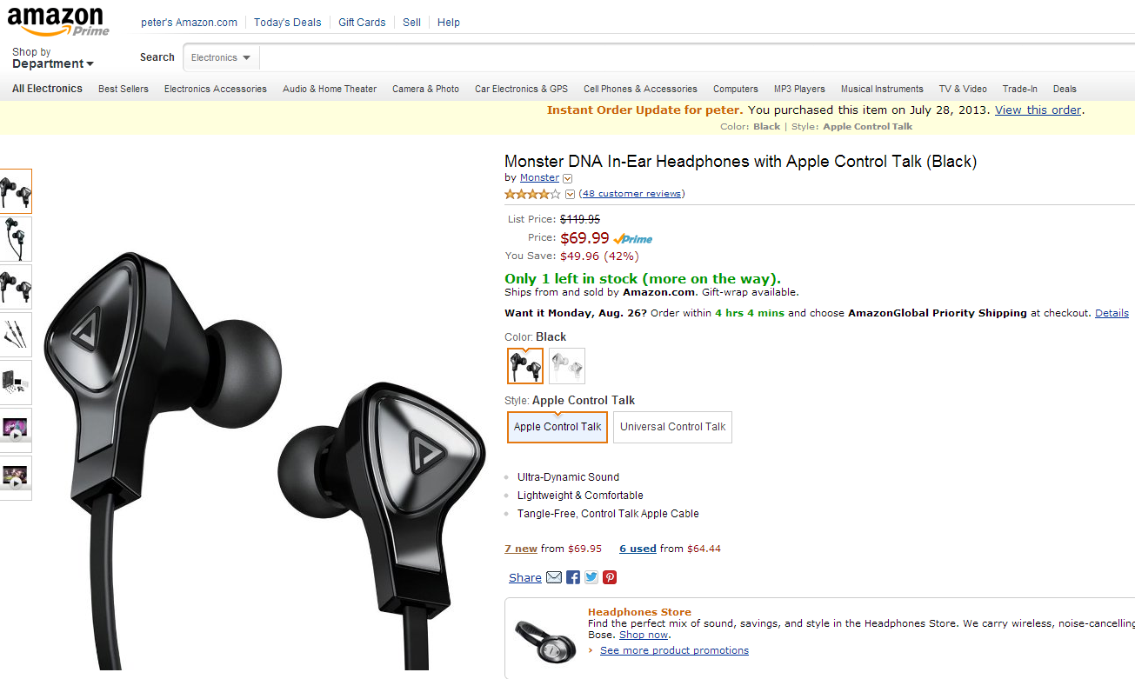The image size is (1135, 679).
Task: Choose the black color swatch option
Action: (x=525, y=366)
